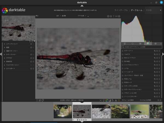The width and height of the screenshot is (164, 123).
Task: Expand the スナップショット panel
Action: (x=5, y=44)
